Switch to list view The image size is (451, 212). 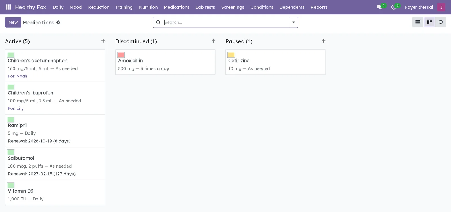tap(418, 22)
